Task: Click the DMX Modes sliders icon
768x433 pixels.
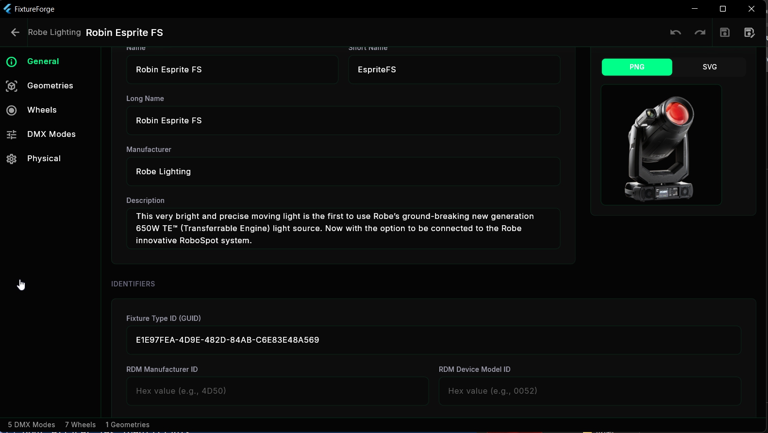Action: 12,134
